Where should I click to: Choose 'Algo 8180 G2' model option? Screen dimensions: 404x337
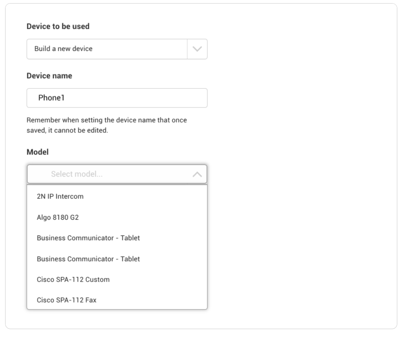tap(117, 217)
